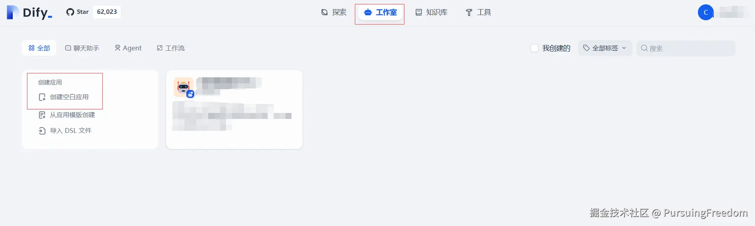Open the 知识库 book icon
755x226 pixels.
click(419, 12)
